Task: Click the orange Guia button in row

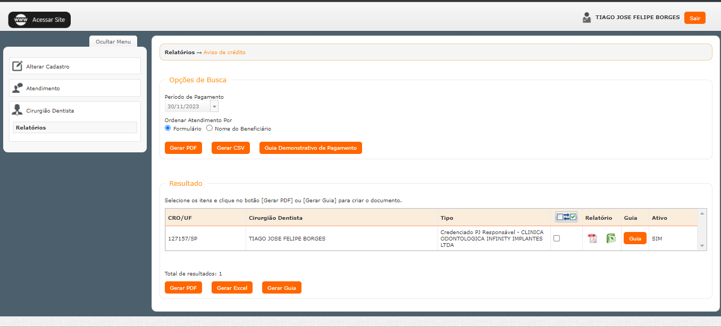Action: tap(635, 238)
